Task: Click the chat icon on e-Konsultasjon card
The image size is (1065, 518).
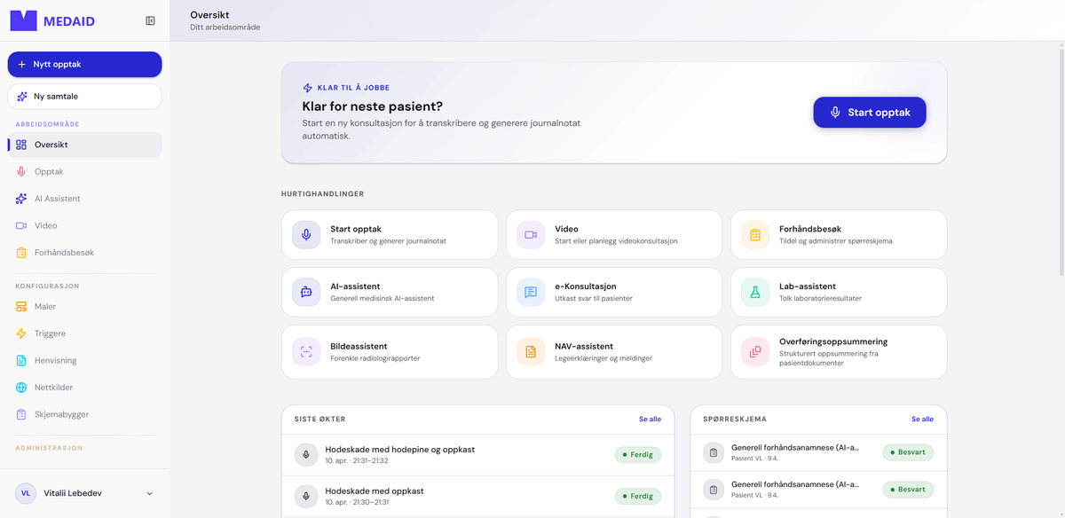Action: (531, 292)
